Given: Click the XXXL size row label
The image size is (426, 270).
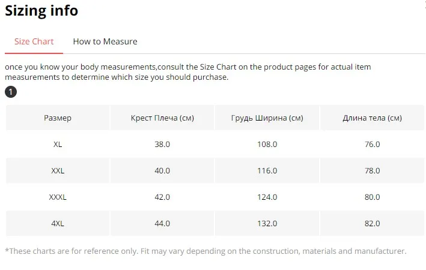Looking at the screenshot, I should pyautogui.click(x=58, y=197).
